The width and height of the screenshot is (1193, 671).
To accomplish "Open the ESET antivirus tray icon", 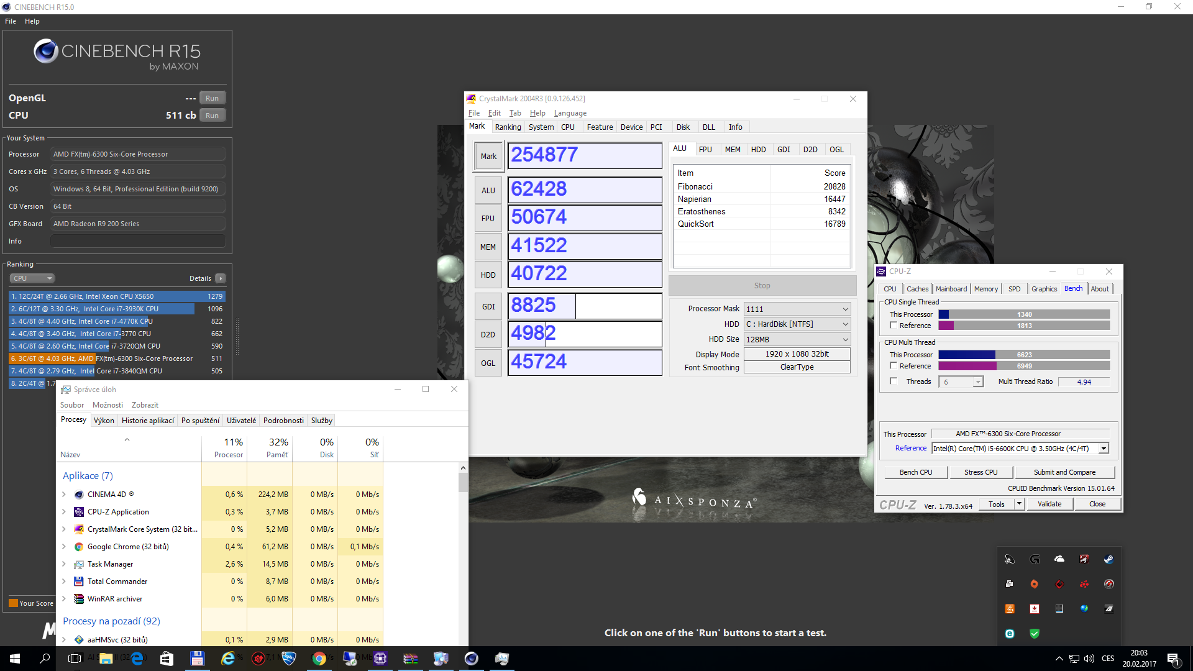I will coord(1010,634).
